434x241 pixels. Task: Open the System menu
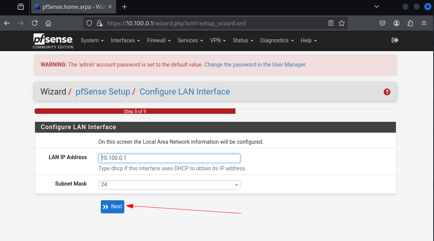coord(92,40)
